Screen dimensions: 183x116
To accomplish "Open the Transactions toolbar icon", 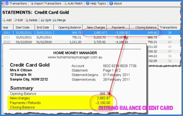I will tap(7, 4).
